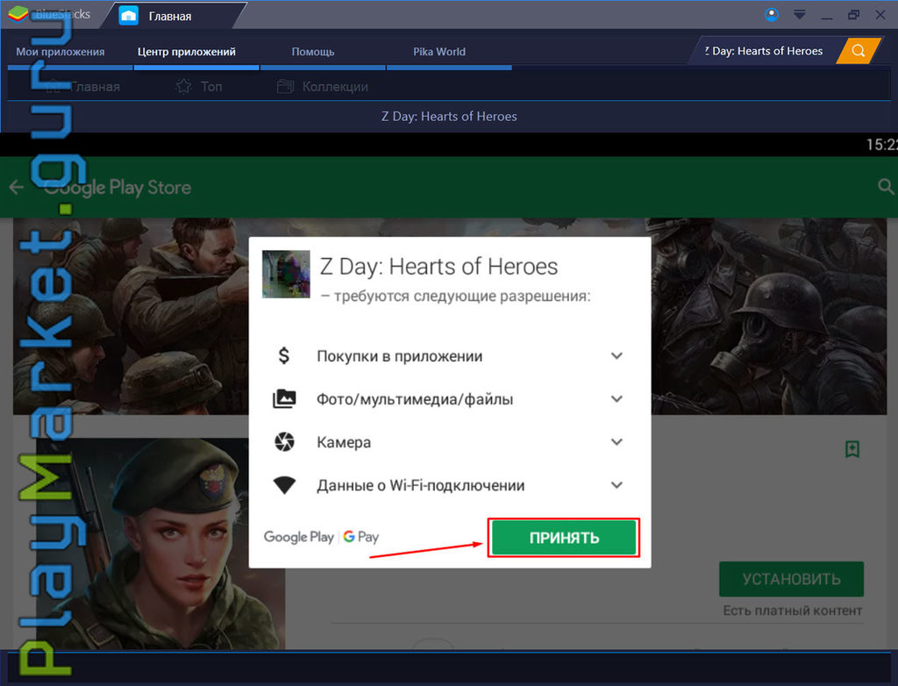
Task: Click the Google Play logo in dialog
Action: pyautogui.click(x=298, y=537)
